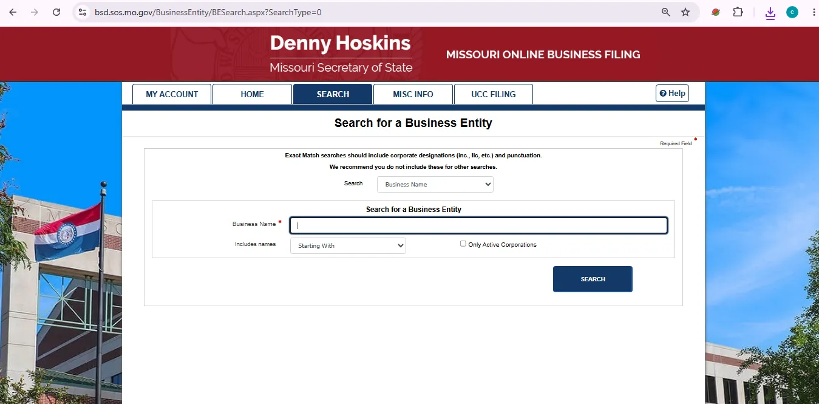Reload the current page
Image resolution: width=819 pixels, height=404 pixels.
(56, 12)
